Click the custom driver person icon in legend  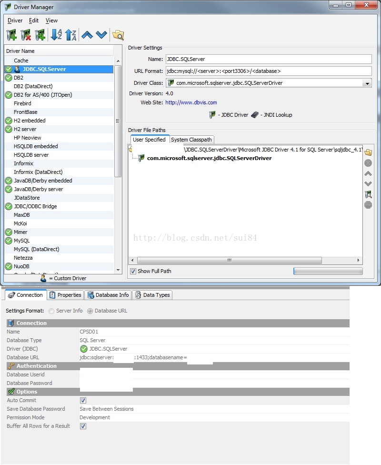click(43, 278)
